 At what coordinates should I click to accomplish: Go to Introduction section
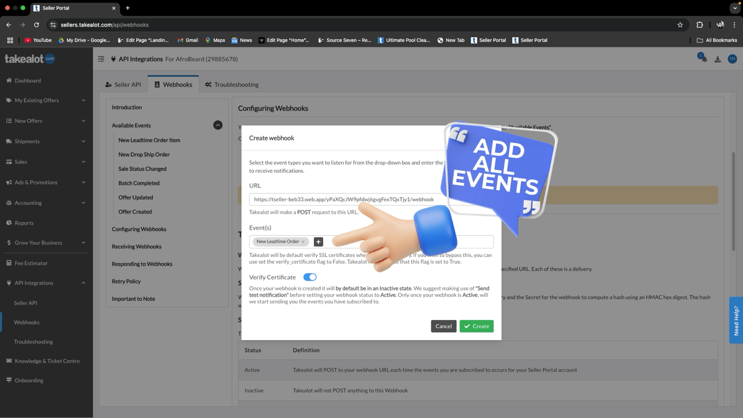pyautogui.click(x=126, y=107)
